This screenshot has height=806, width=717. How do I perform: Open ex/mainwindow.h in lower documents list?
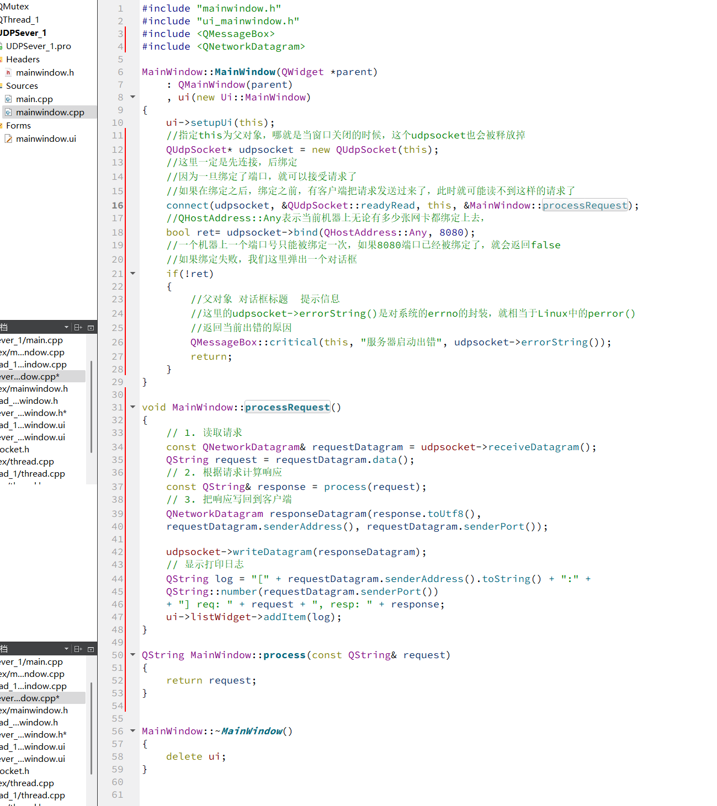34,711
